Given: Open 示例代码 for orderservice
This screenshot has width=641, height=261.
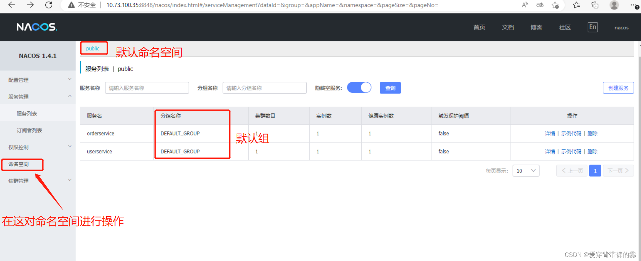Looking at the screenshot, I should click(x=571, y=134).
